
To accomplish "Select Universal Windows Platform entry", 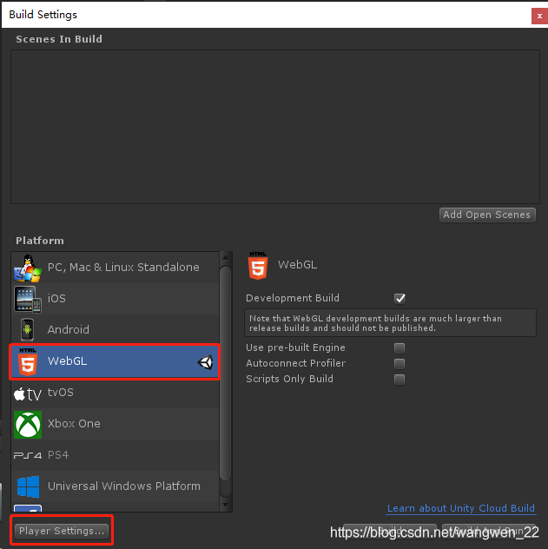I will (116, 486).
